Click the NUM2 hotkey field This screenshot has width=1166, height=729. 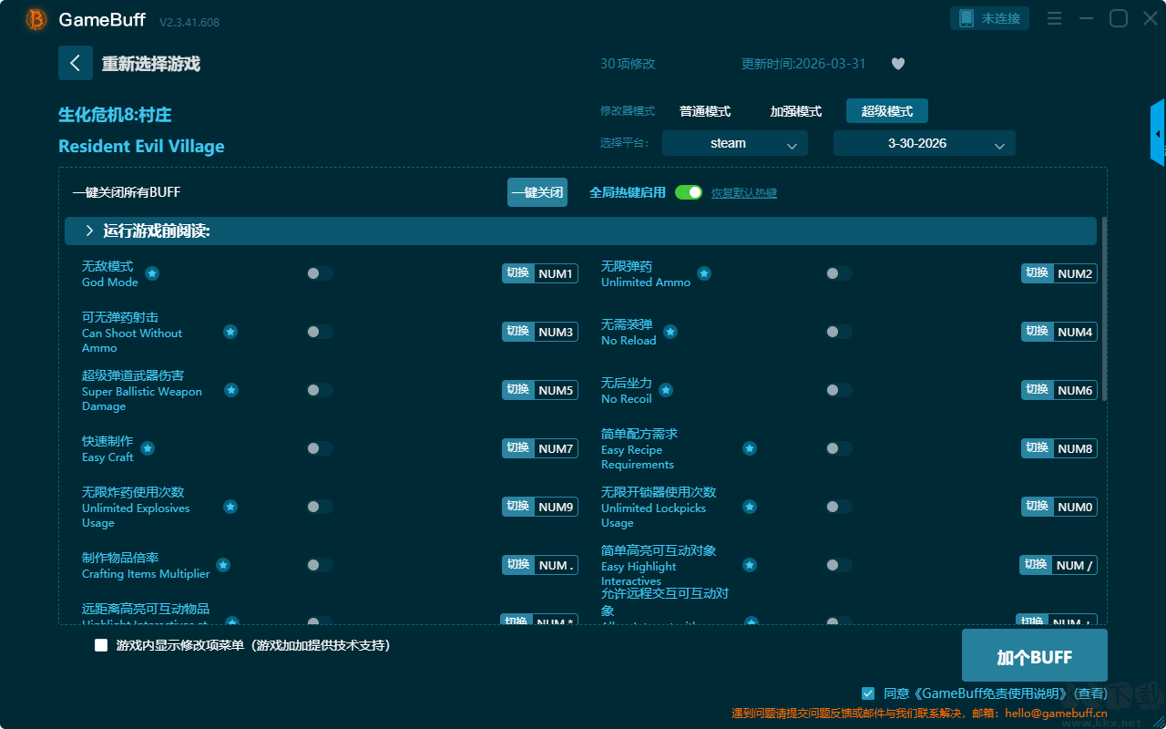(1075, 273)
